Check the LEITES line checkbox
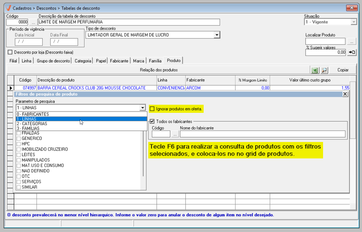Viewport: 362px width, 232px height. click(19, 155)
